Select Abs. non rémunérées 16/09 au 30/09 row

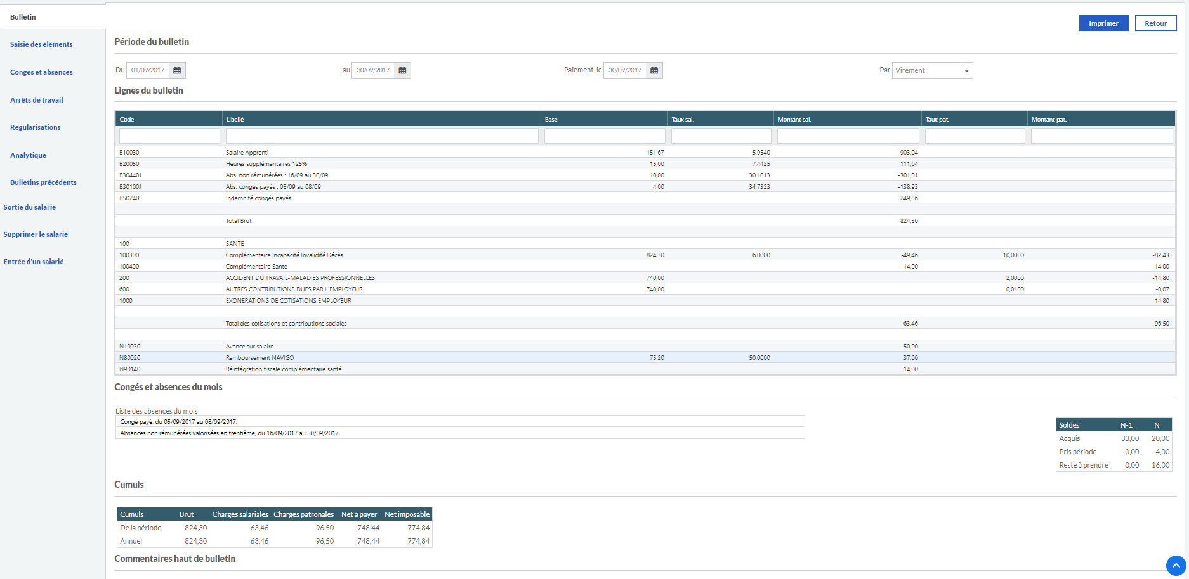(645, 175)
